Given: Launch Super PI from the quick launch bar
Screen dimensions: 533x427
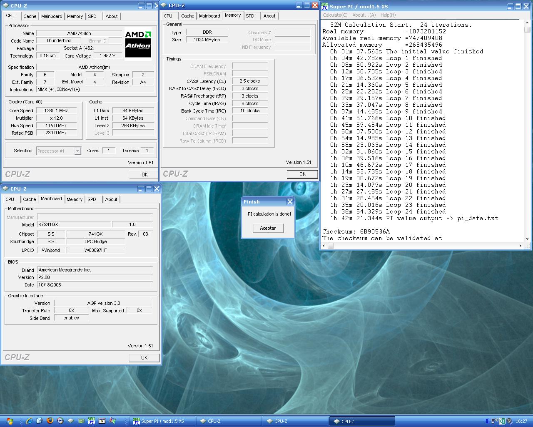Looking at the screenshot, I should tap(92, 421).
